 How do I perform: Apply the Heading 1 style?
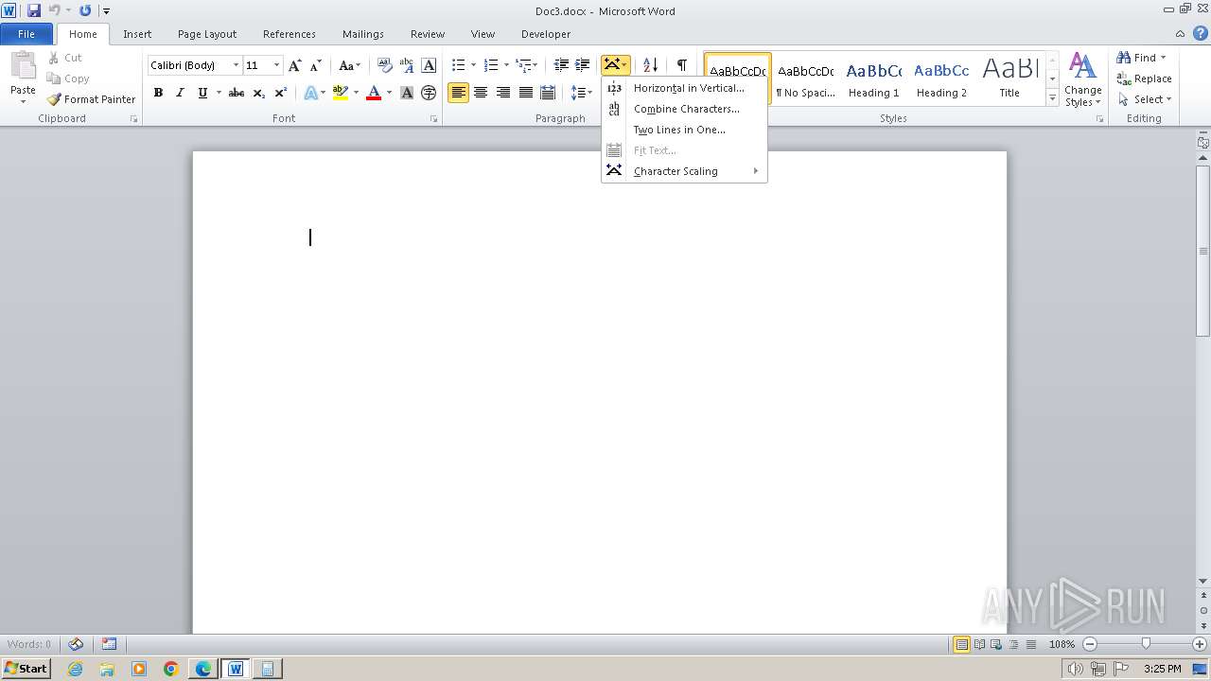(x=874, y=79)
